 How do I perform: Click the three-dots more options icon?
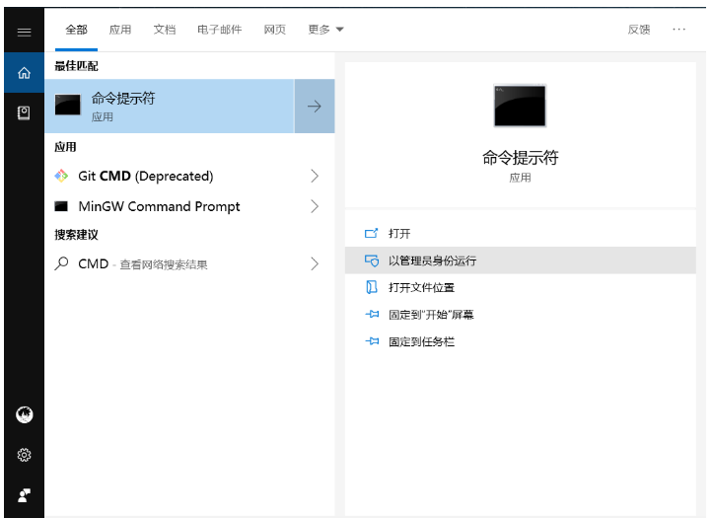coord(678,29)
